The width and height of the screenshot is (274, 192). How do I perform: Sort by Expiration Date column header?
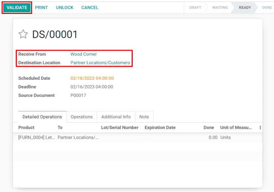(x=160, y=127)
